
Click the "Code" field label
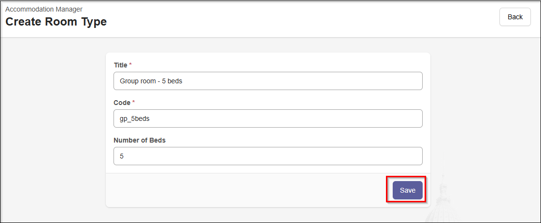[x=122, y=103]
